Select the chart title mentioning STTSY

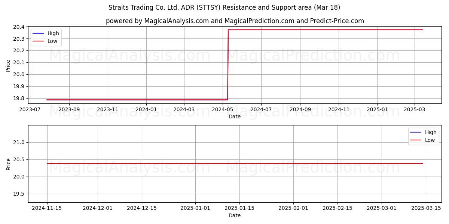(224, 7)
